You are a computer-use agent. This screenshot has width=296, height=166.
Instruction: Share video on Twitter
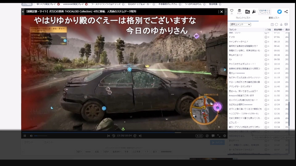279,12
